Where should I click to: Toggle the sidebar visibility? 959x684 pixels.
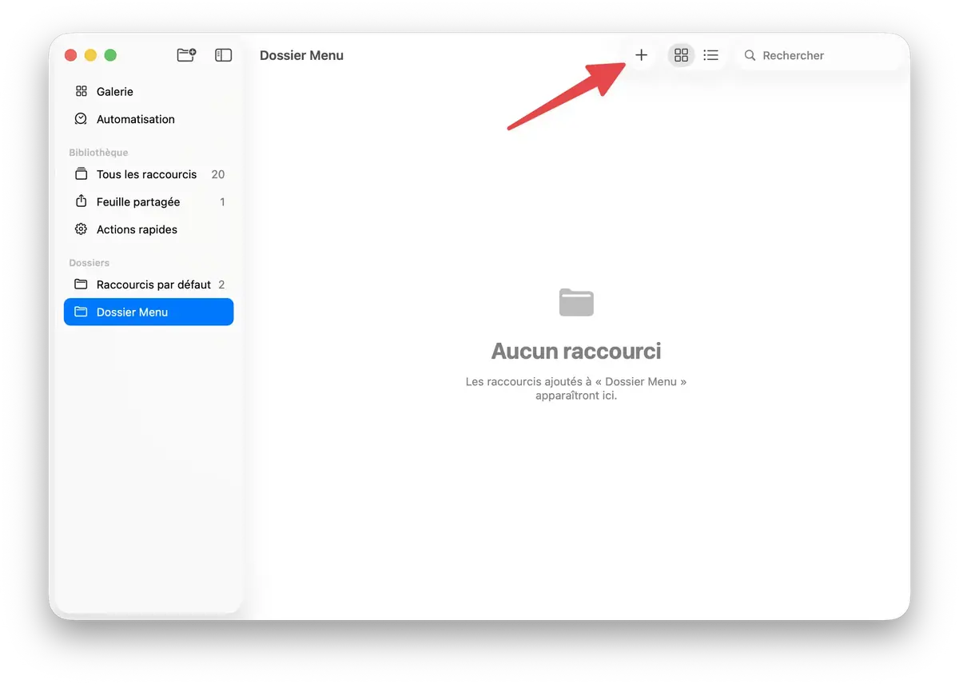pyautogui.click(x=223, y=54)
